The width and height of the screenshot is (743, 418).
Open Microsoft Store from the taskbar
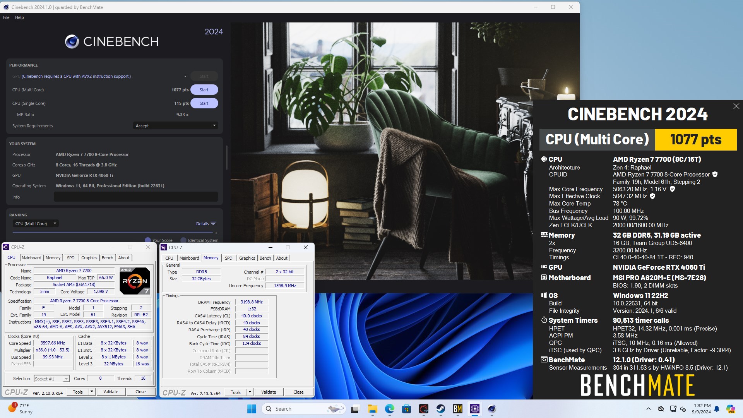tap(406, 409)
